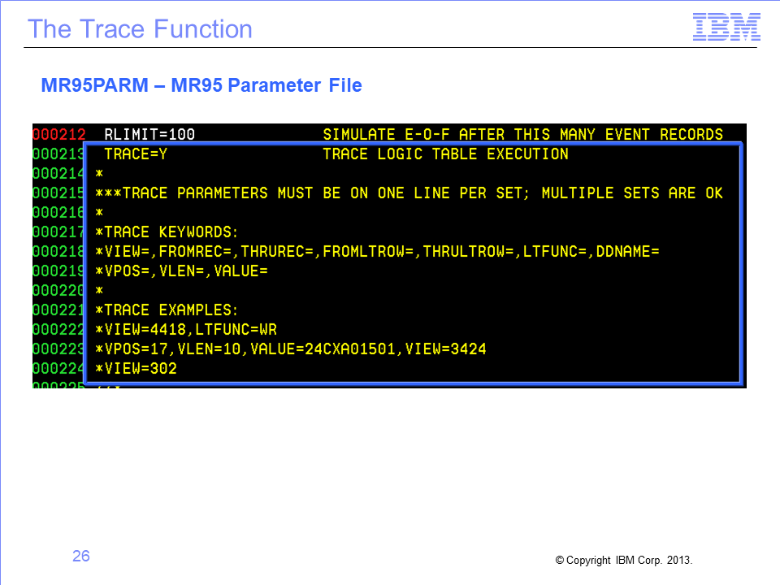
Task: Click line number 000214
Action: tap(58, 174)
